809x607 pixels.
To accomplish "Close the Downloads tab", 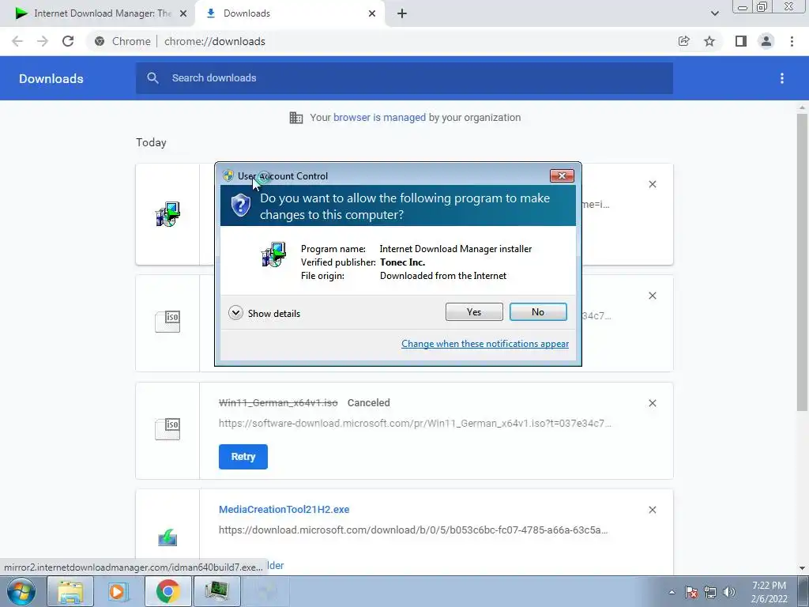I will click(x=372, y=14).
